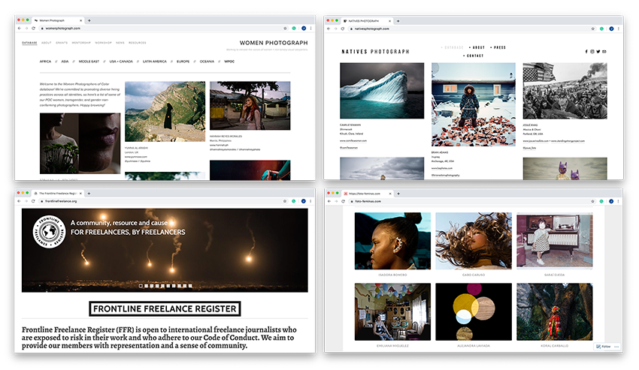Click Follow button on foto-feminas
This screenshot has width=639, height=370.
click(604, 347)
